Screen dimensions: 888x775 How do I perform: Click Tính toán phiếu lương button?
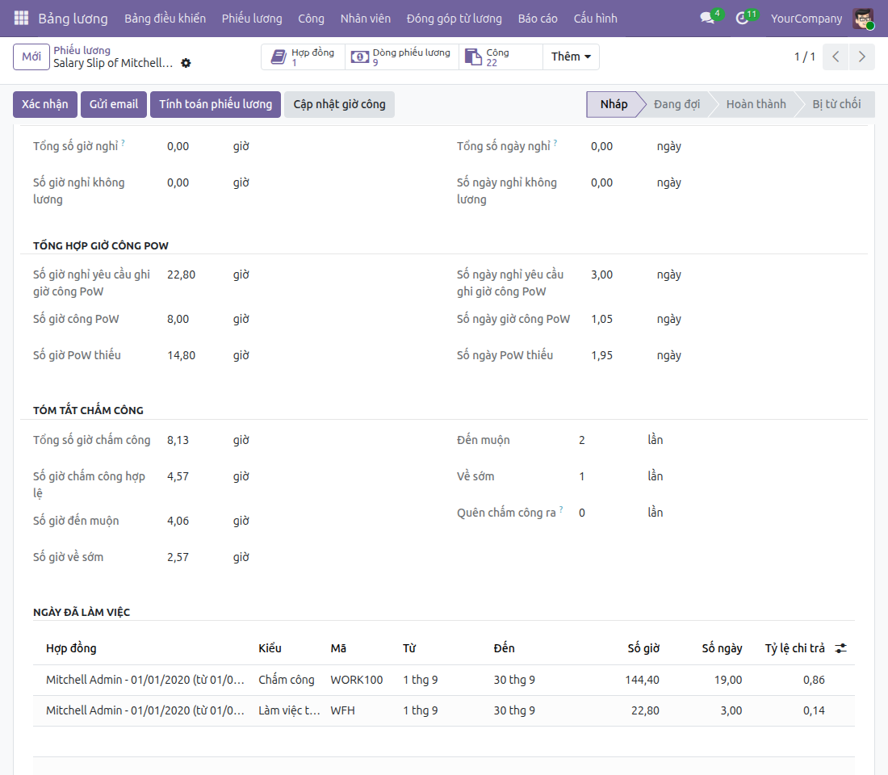(216, 104)
